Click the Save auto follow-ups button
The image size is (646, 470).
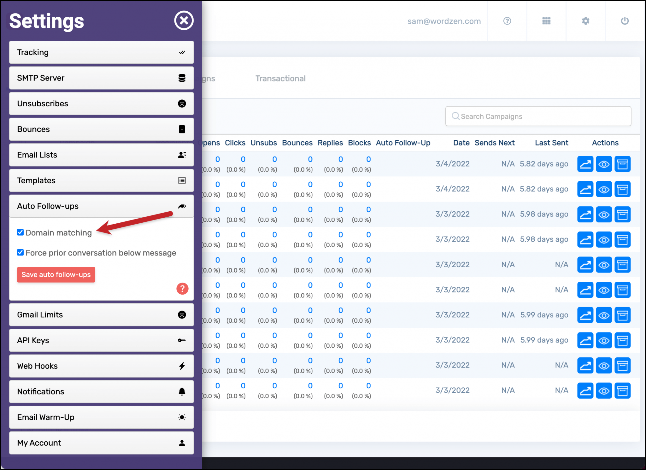coord(56,275)
